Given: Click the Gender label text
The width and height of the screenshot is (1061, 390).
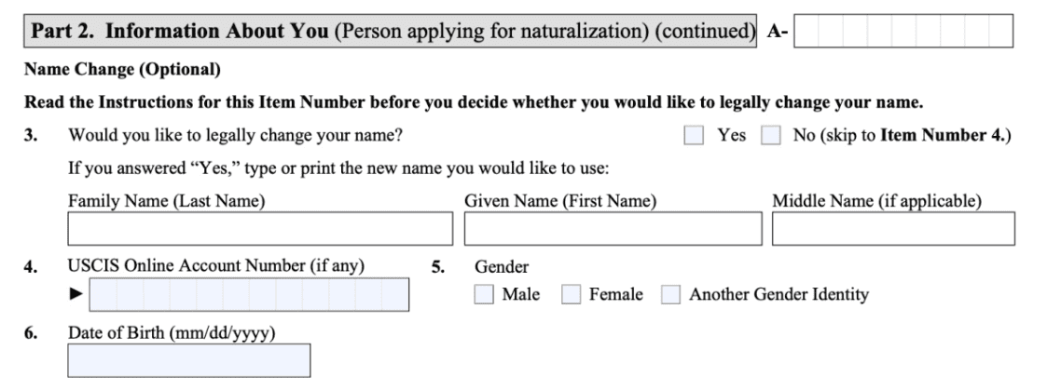Looking at the screenshot, I should click(502, 267).
